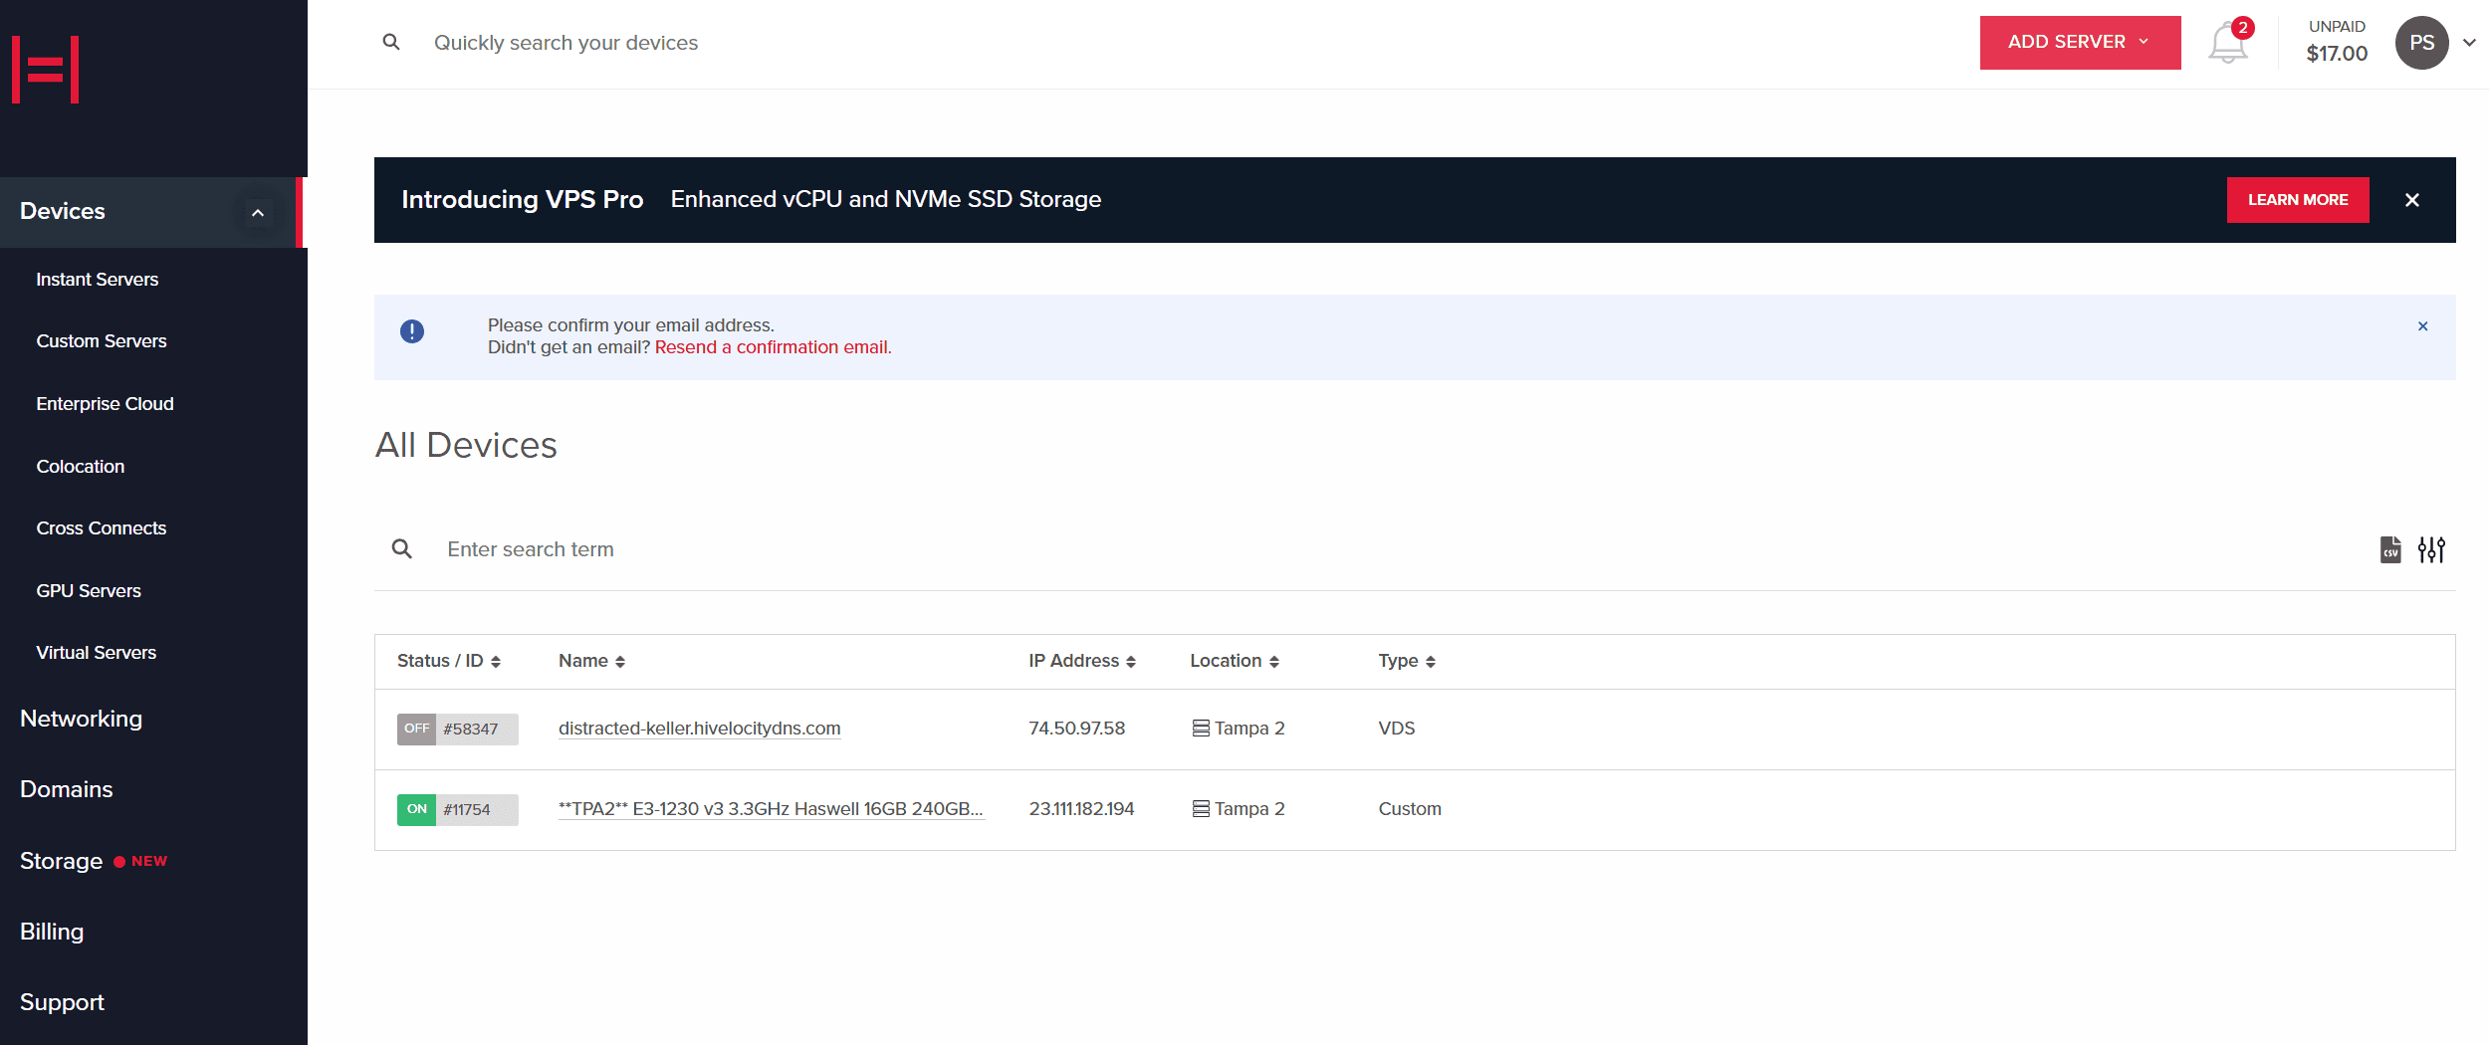Click the Hivelocity logo icon
Image resolution: width=2489 pixels, height=1045 pixels.
pyautogui.click(x=45, y=70)
